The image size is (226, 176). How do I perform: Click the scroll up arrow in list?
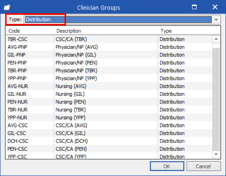pos(216,39)
